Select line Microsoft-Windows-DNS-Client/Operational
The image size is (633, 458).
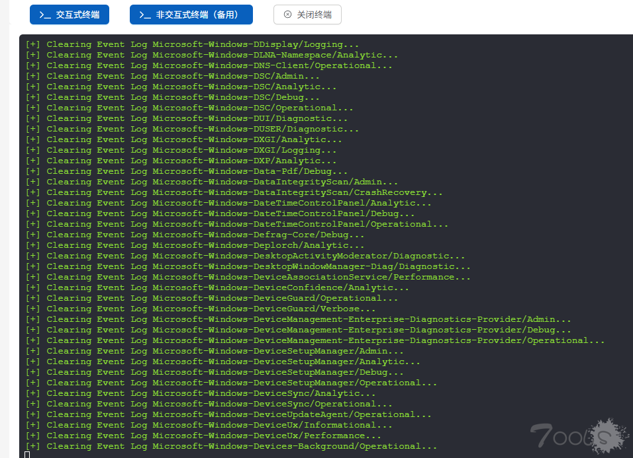click(209, 65)
